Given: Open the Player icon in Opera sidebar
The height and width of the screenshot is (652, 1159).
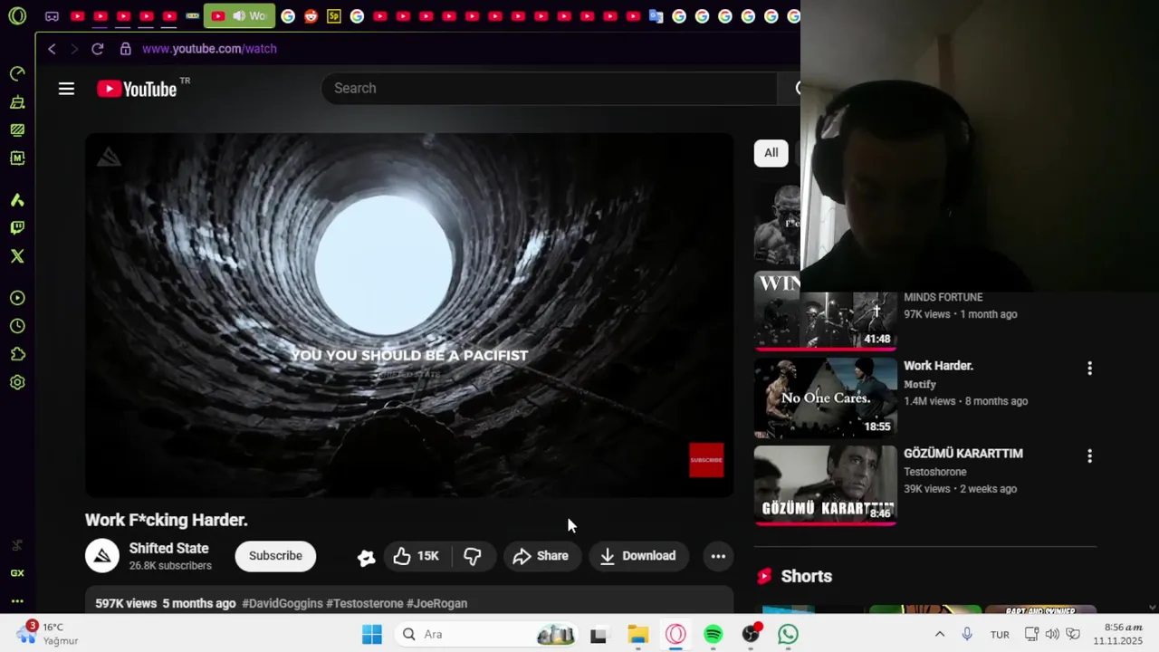Looking at the screenshot, I should 17,298.
